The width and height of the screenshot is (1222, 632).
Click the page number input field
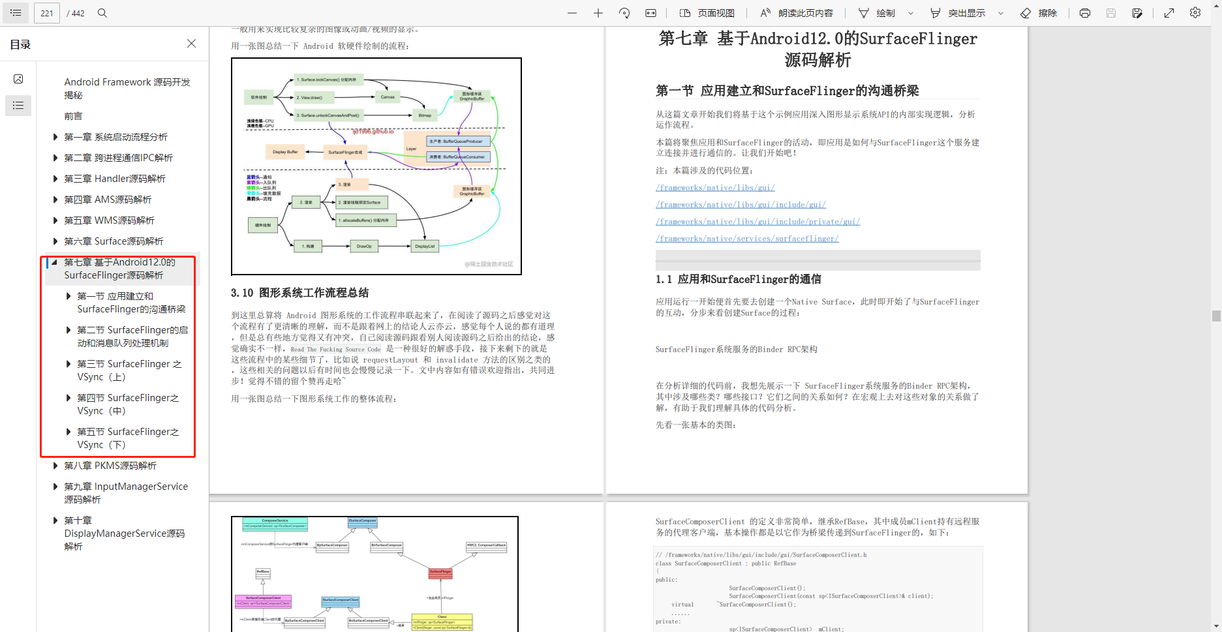46,12
